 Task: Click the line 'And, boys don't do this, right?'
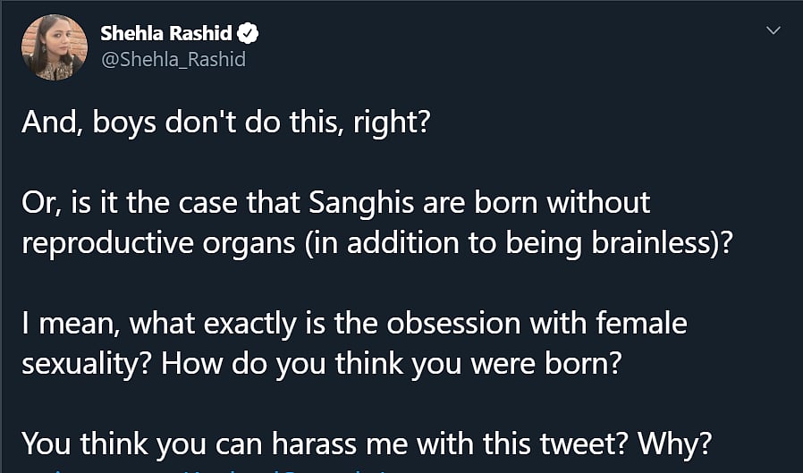click(225, 120)
